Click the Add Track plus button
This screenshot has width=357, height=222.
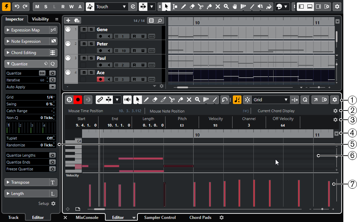tap(68, 21)
